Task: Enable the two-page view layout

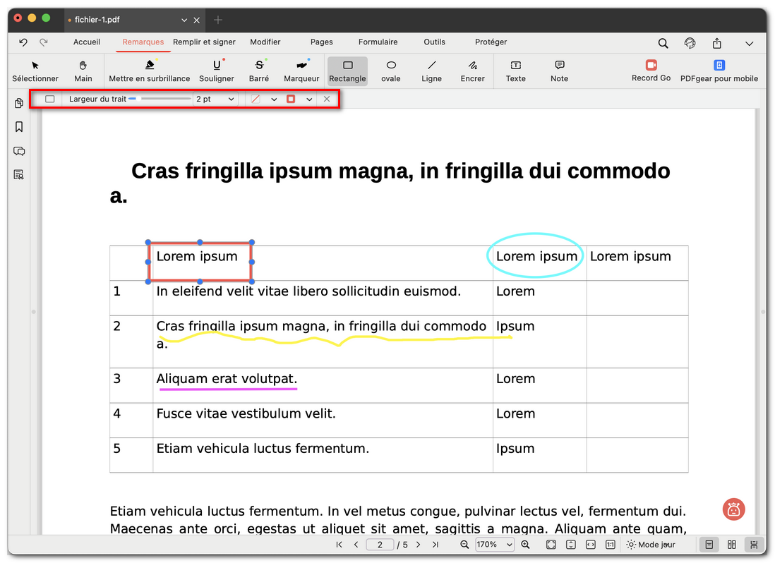Action: [731, 545]
